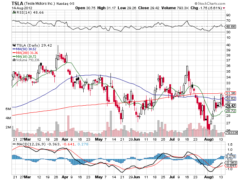The image size is (238, 180).
Task: Click the High 31.17 value
Action: click(106, 8)
